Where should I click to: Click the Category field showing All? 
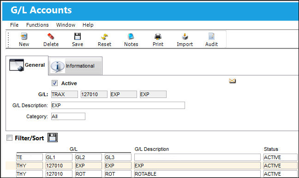[68, 116]
